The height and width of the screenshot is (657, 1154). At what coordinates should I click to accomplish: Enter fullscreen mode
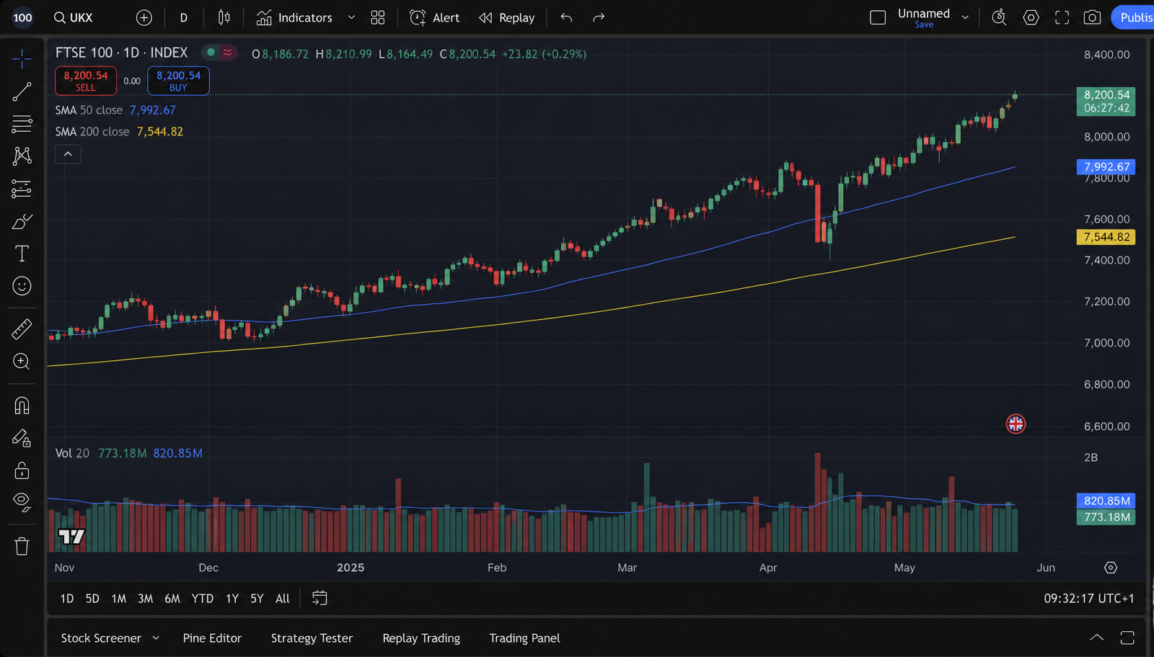tap(1062, 17)
